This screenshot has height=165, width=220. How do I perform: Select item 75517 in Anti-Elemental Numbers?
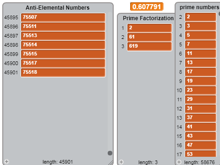(63, 63)
